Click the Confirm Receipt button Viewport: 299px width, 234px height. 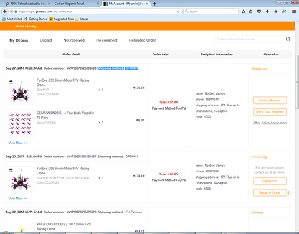[270, 100]
